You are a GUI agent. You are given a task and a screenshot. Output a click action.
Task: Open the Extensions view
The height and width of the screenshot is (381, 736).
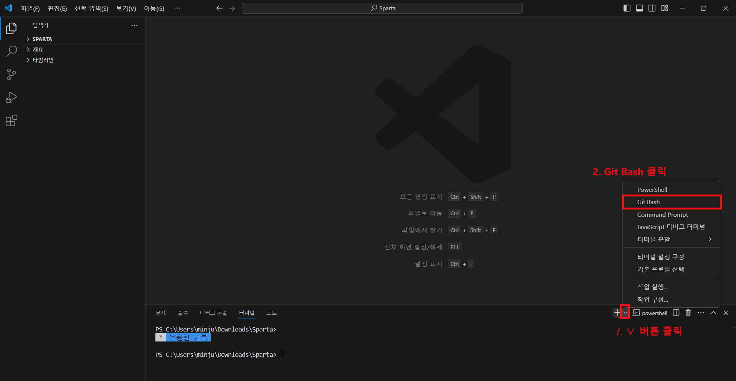coord(12,120)
